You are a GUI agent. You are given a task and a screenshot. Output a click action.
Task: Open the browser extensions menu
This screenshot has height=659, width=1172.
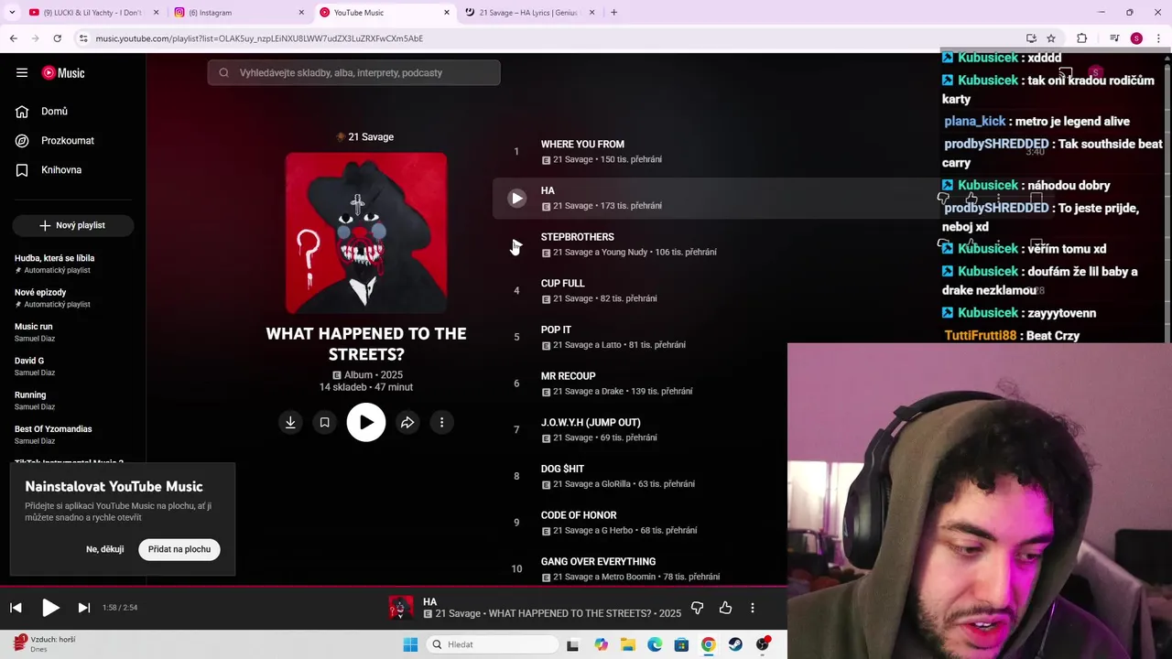point(1081,38)
